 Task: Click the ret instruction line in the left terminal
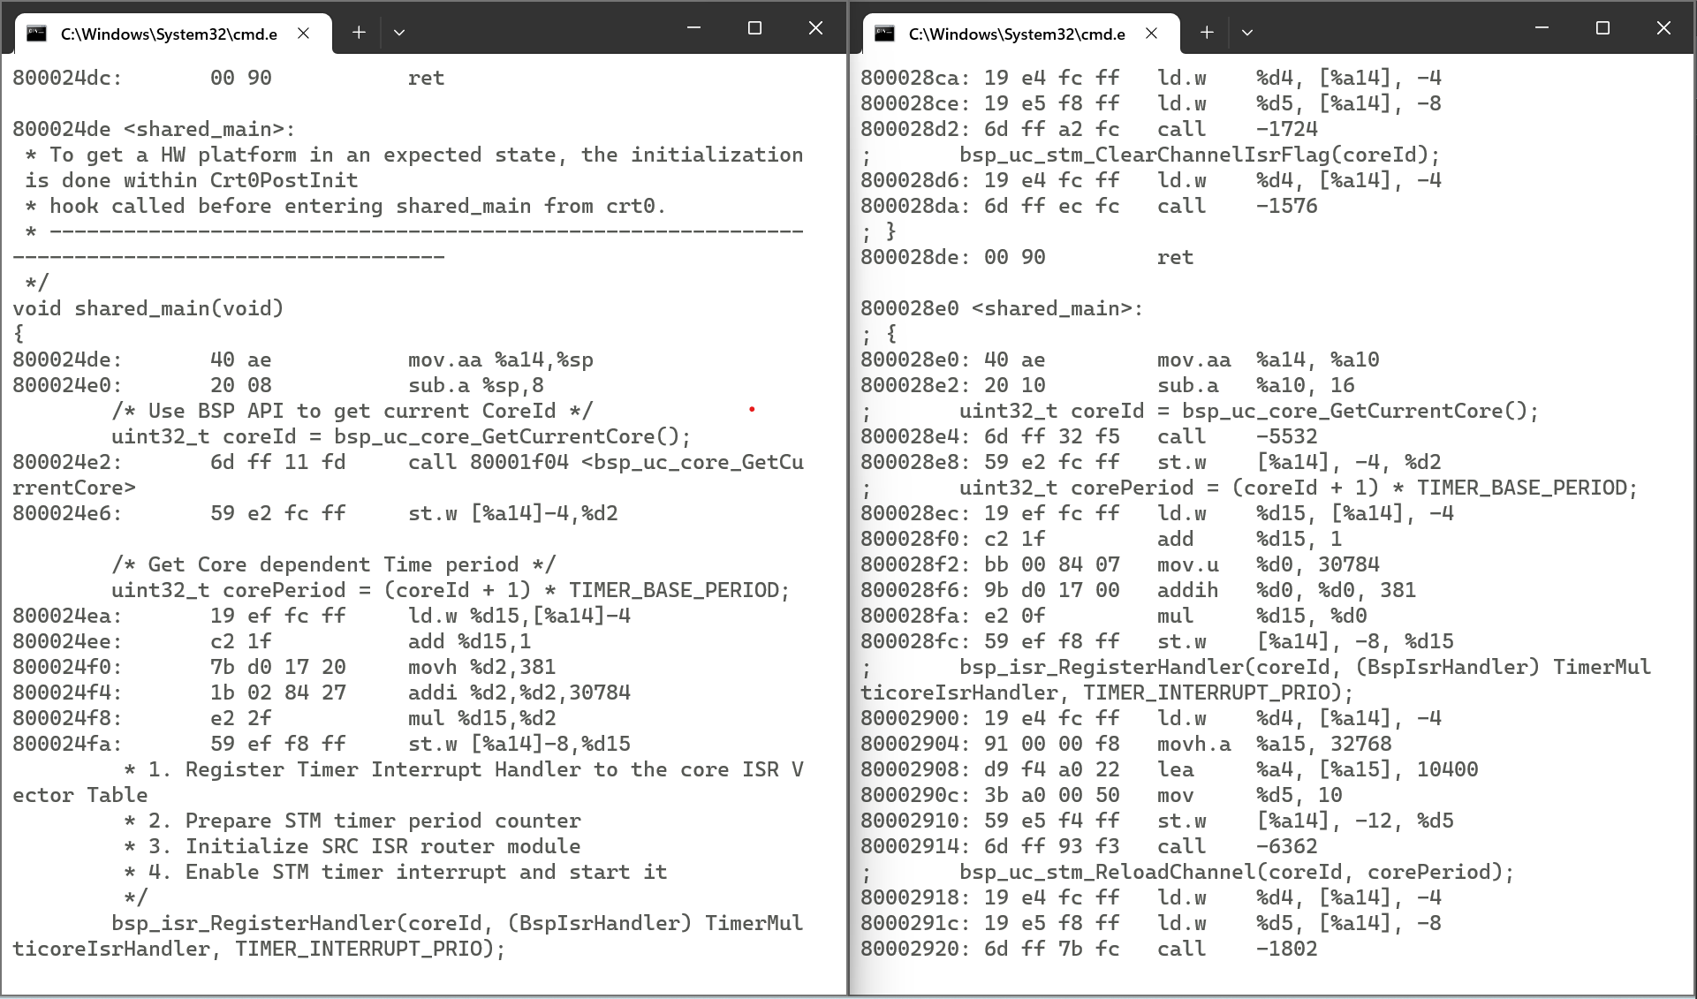tap(427, 78)
